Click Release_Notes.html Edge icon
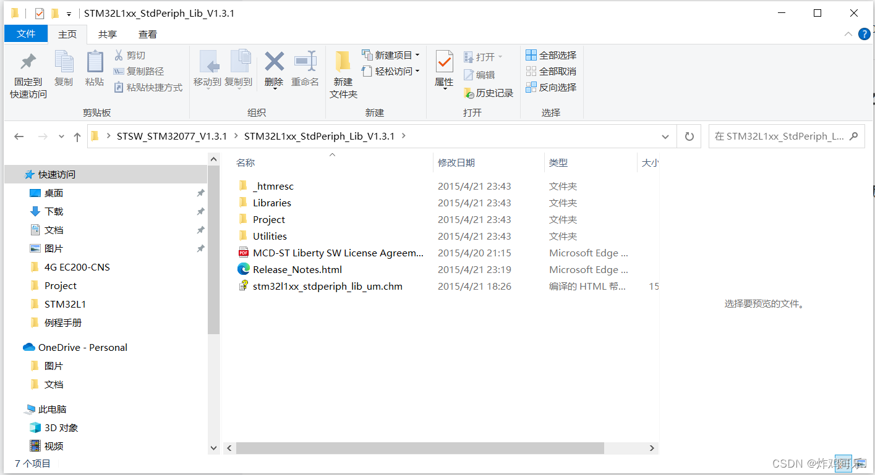The image size is (875, 475). (x=244, y=269)
